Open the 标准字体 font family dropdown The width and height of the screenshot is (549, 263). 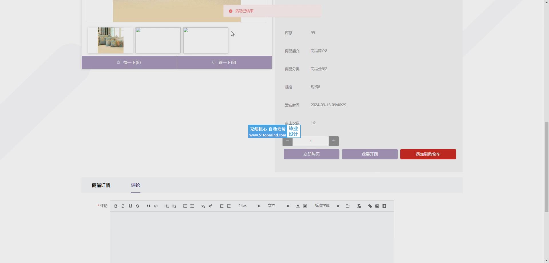coord(327,206)
